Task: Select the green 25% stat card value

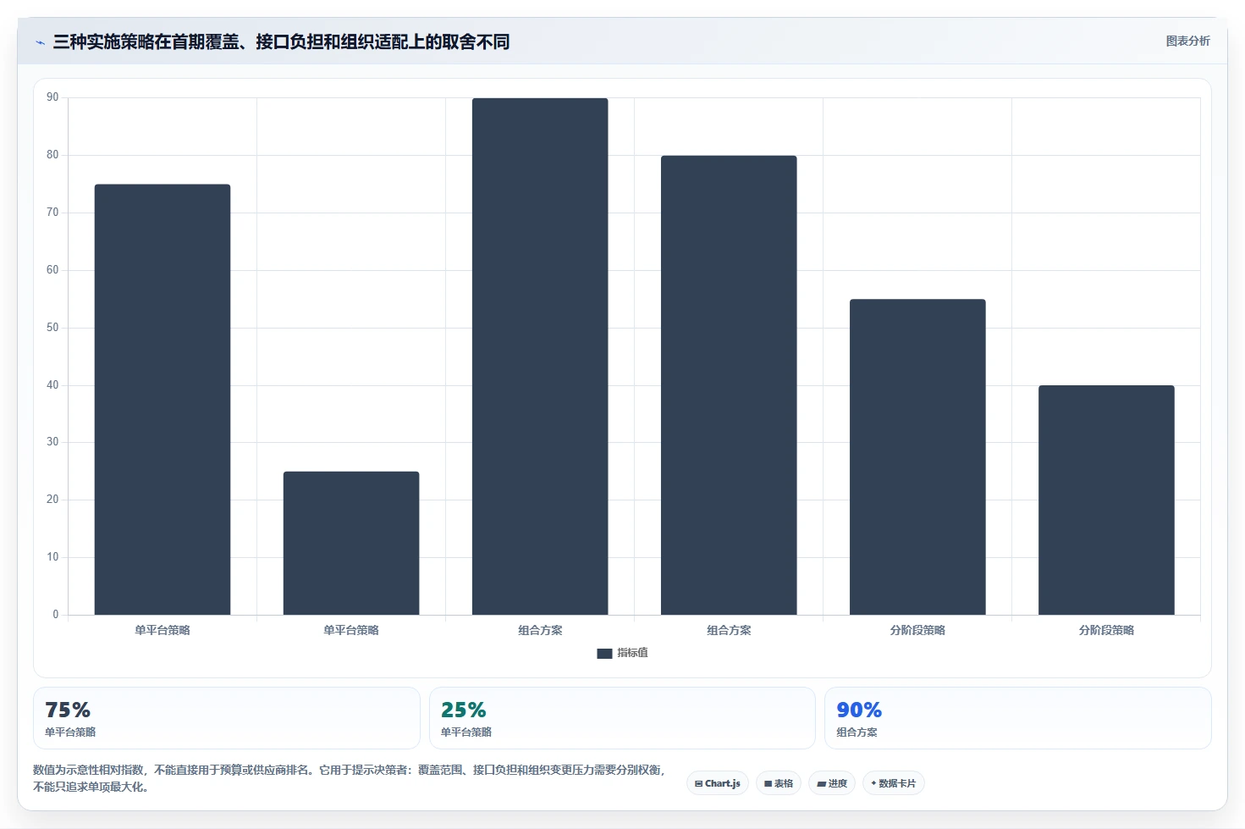Action: pos(464,710)
